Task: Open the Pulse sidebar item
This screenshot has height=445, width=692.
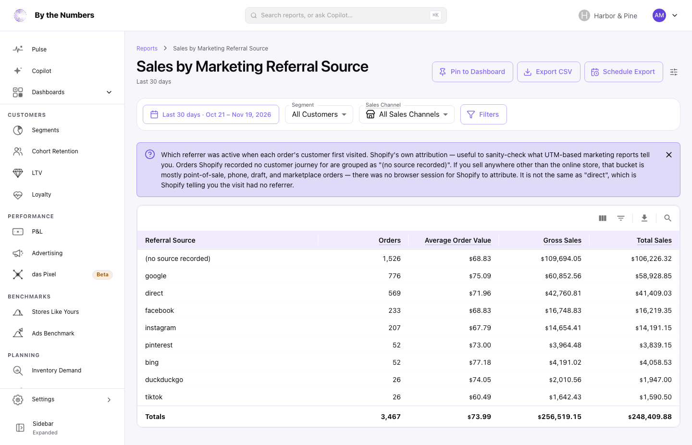Action: click(62, 49)
